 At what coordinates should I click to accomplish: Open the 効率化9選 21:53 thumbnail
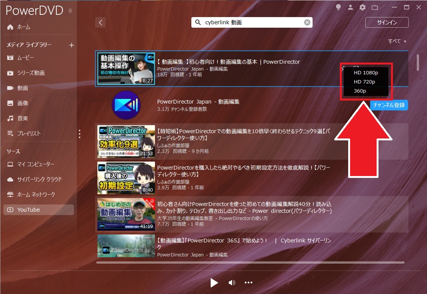click(x=126, y=141)
